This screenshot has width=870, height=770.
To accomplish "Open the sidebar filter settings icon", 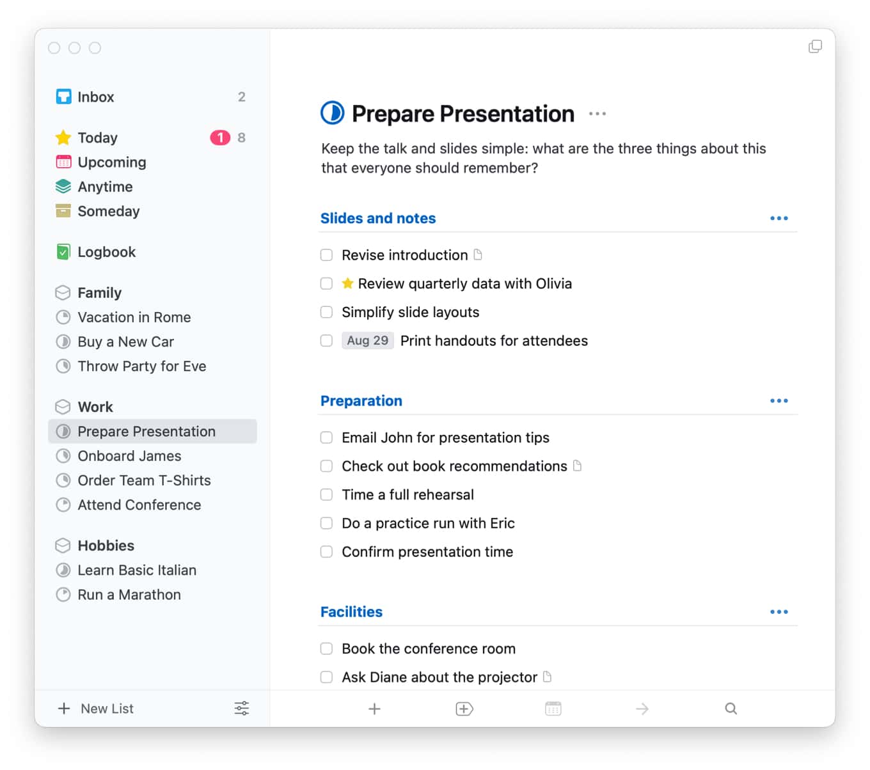I will pos(242,709).
